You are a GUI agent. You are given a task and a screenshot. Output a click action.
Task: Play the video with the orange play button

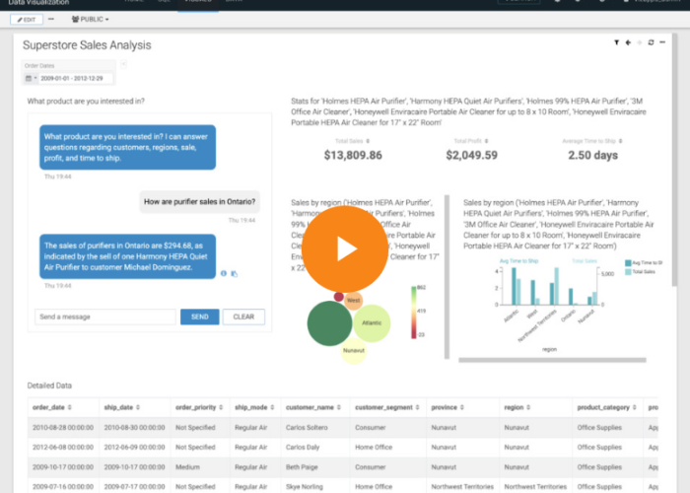345,249
